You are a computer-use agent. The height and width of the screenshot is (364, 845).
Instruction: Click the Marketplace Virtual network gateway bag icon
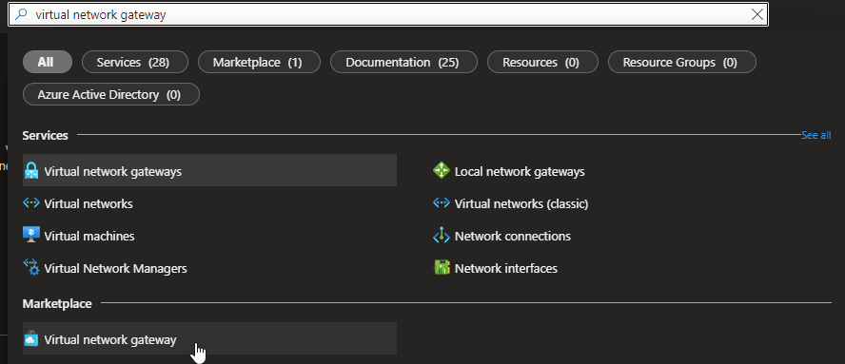tap(31, 339)
